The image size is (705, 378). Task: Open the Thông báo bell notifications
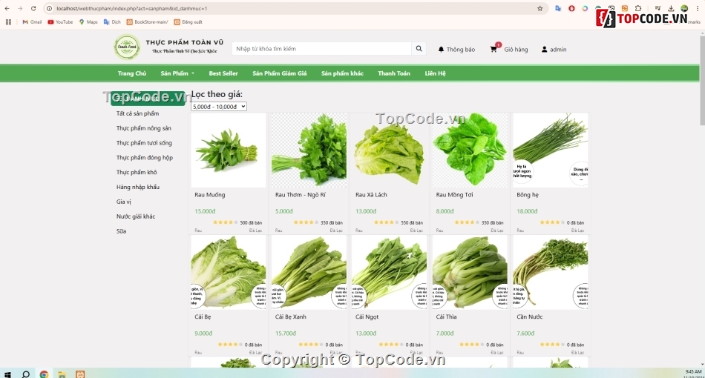click(456, 50)
